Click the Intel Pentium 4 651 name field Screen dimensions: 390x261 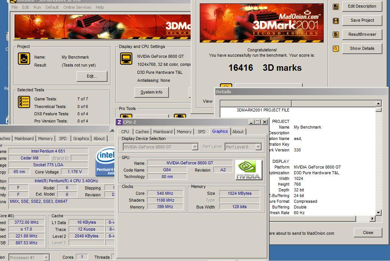(x=48, y=151)
